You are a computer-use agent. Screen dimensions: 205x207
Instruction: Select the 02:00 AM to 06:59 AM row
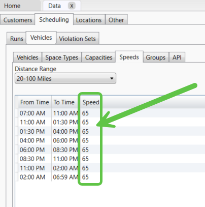click(x=111, y=177)
